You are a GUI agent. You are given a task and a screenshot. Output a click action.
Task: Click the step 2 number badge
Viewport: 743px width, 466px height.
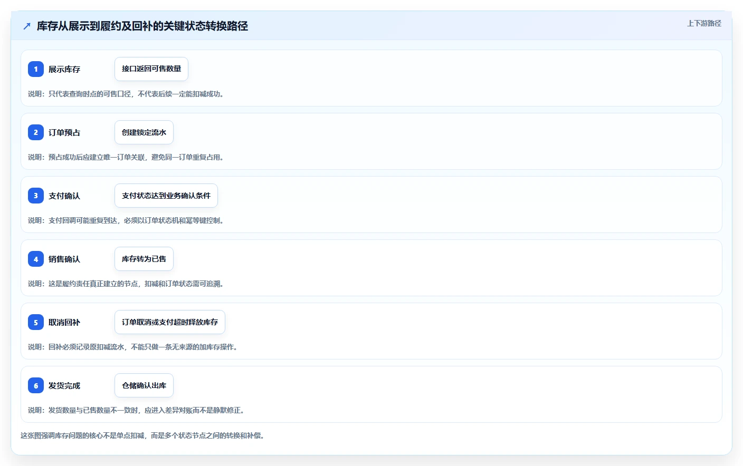click(x=36, y=132)
